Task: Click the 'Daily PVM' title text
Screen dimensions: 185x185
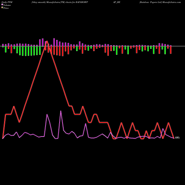Action: [x=7, y=2]
